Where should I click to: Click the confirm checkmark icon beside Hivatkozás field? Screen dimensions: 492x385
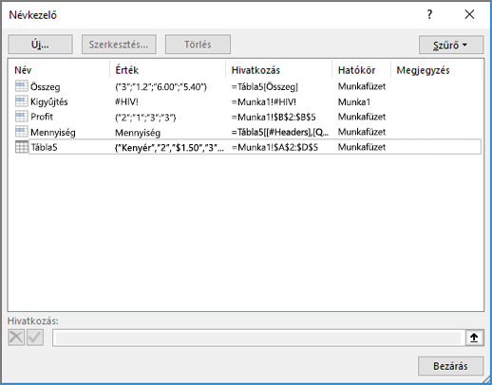(x=35, y=338)
